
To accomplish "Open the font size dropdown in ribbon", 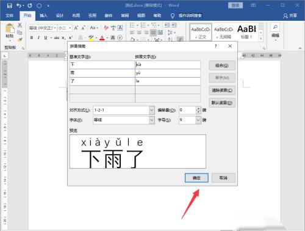I will point(70,28).
